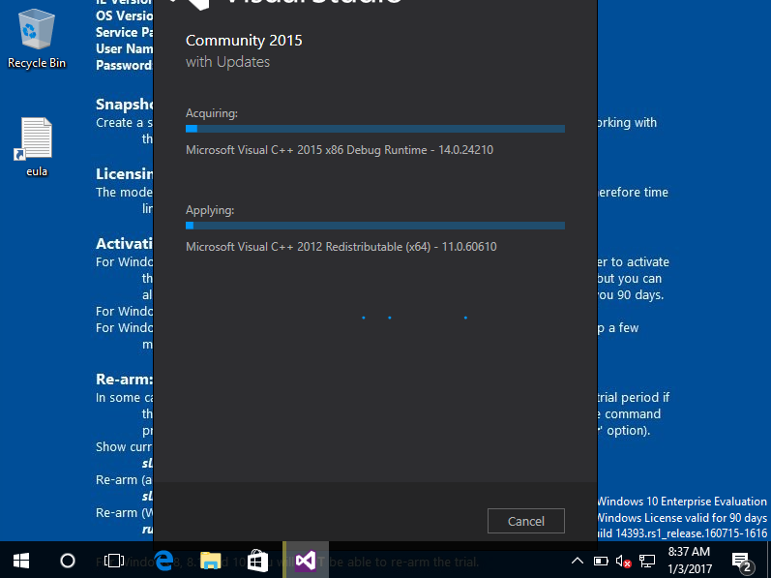Open network status tray icon

[x=647, y=561]
